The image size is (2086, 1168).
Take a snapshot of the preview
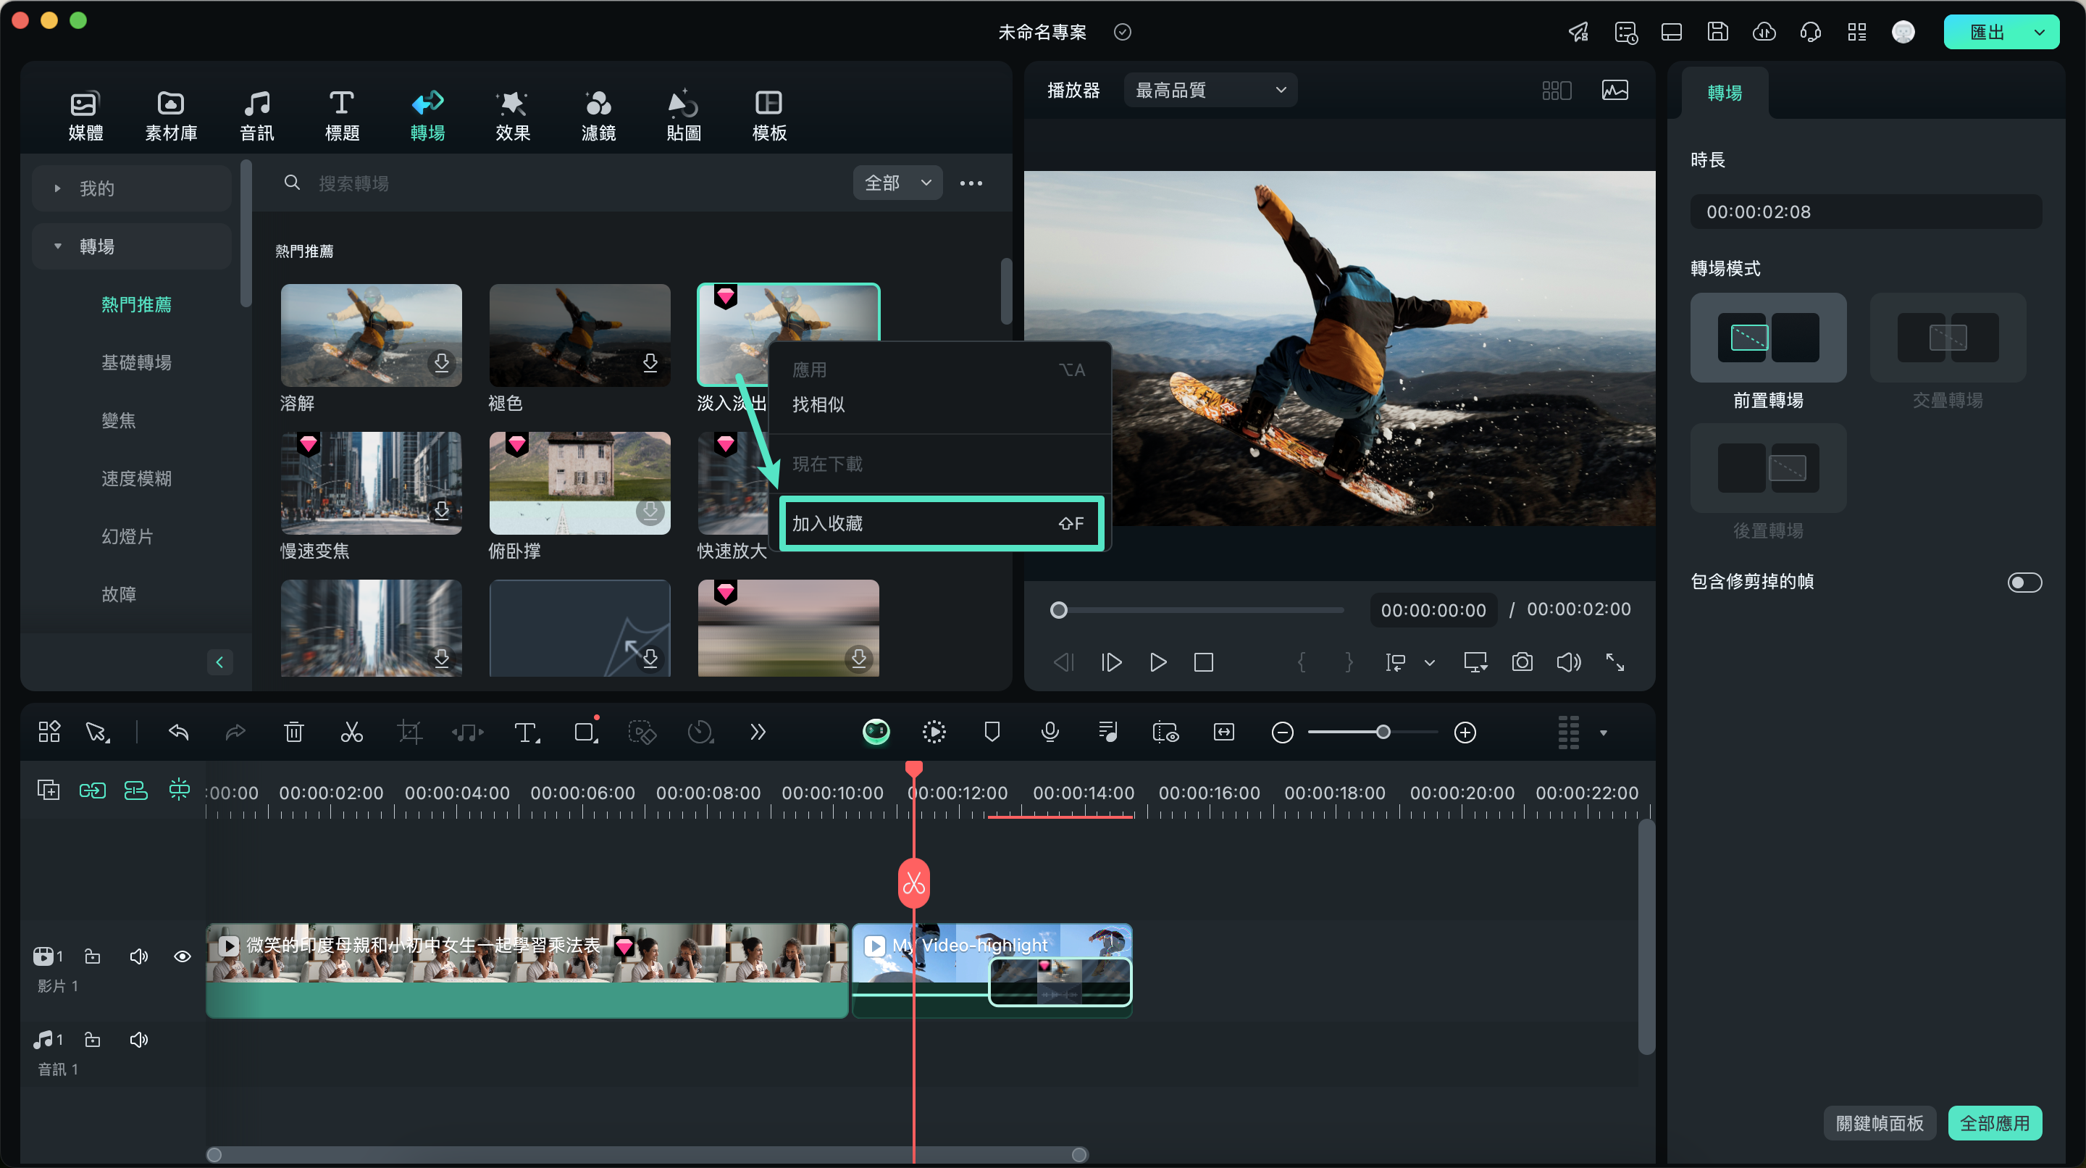click(x=1522, y=662)
